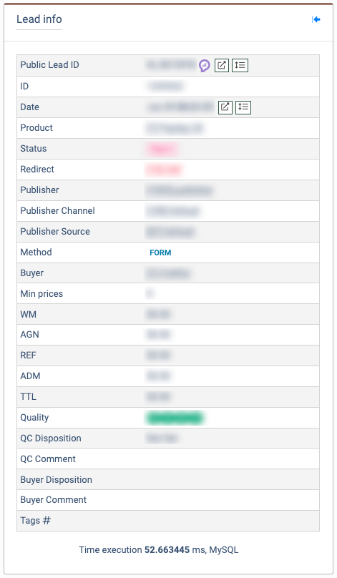Open Public Lead ID in new window
This screenshot has width=337, height=578.
[222, 65]
